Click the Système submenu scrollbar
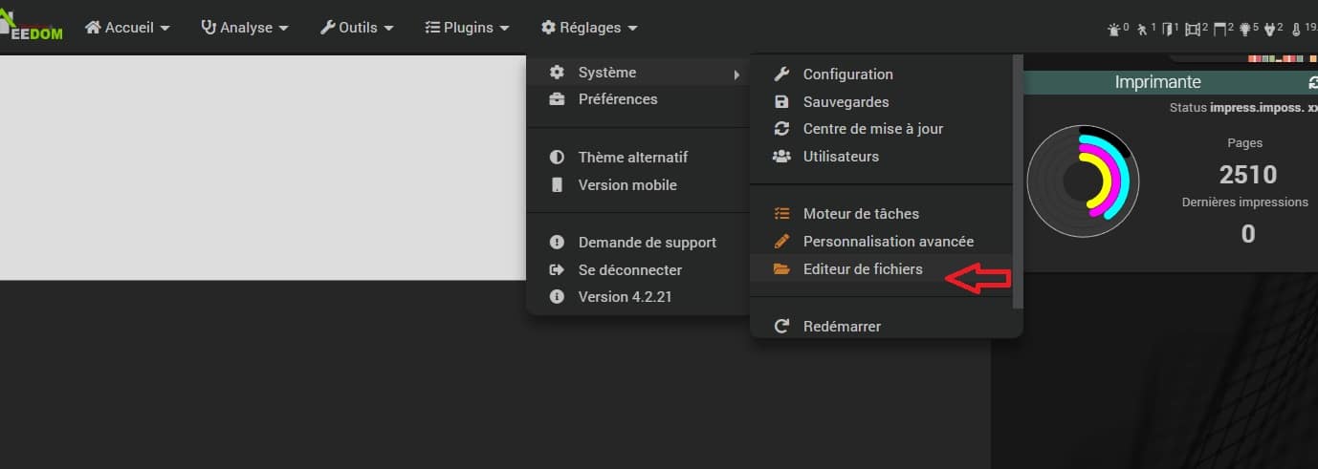The image size is (1318, 469). pyautogui.click(x=1019, y=181)
